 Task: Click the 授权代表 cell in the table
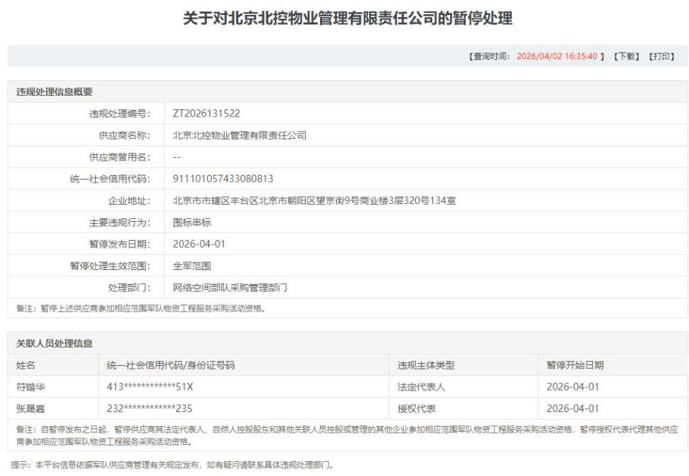click(x=417, y=409)
